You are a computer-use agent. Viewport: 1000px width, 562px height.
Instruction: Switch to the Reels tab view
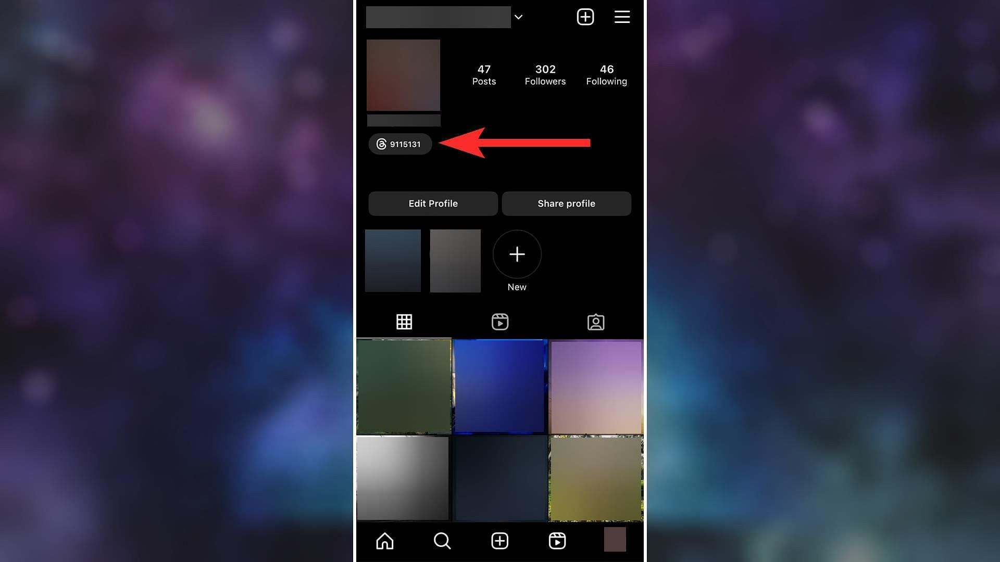(499, 321)
